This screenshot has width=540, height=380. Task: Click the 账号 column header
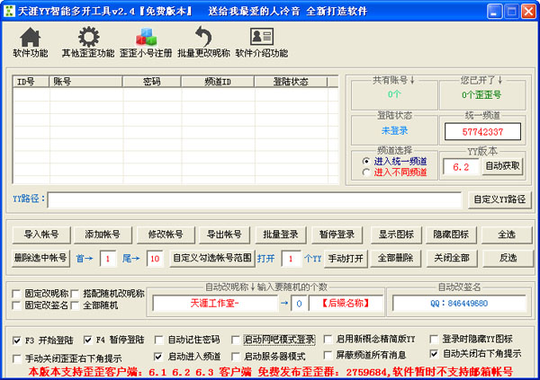coord(85,82)
